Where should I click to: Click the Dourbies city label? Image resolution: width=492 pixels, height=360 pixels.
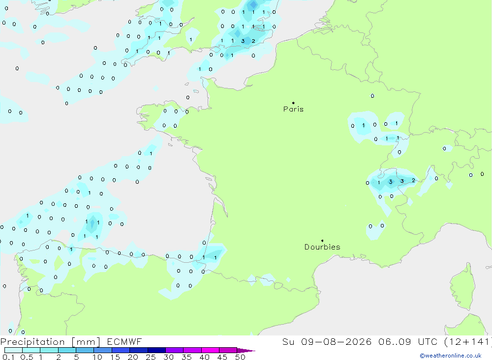click(322, 247)
